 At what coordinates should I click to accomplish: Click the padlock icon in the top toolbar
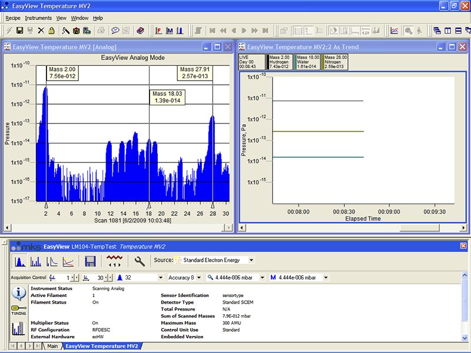click(x=51, y=31)
